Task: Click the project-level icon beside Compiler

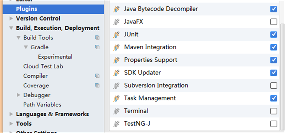Action: 97,76
